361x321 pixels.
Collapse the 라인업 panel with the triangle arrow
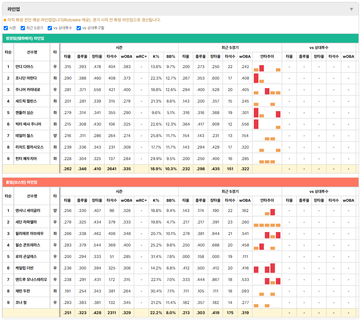[351, 9]
